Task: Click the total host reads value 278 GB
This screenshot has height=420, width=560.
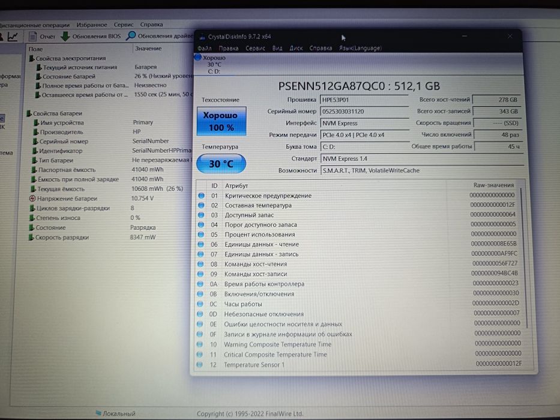Action: point(497,100)
